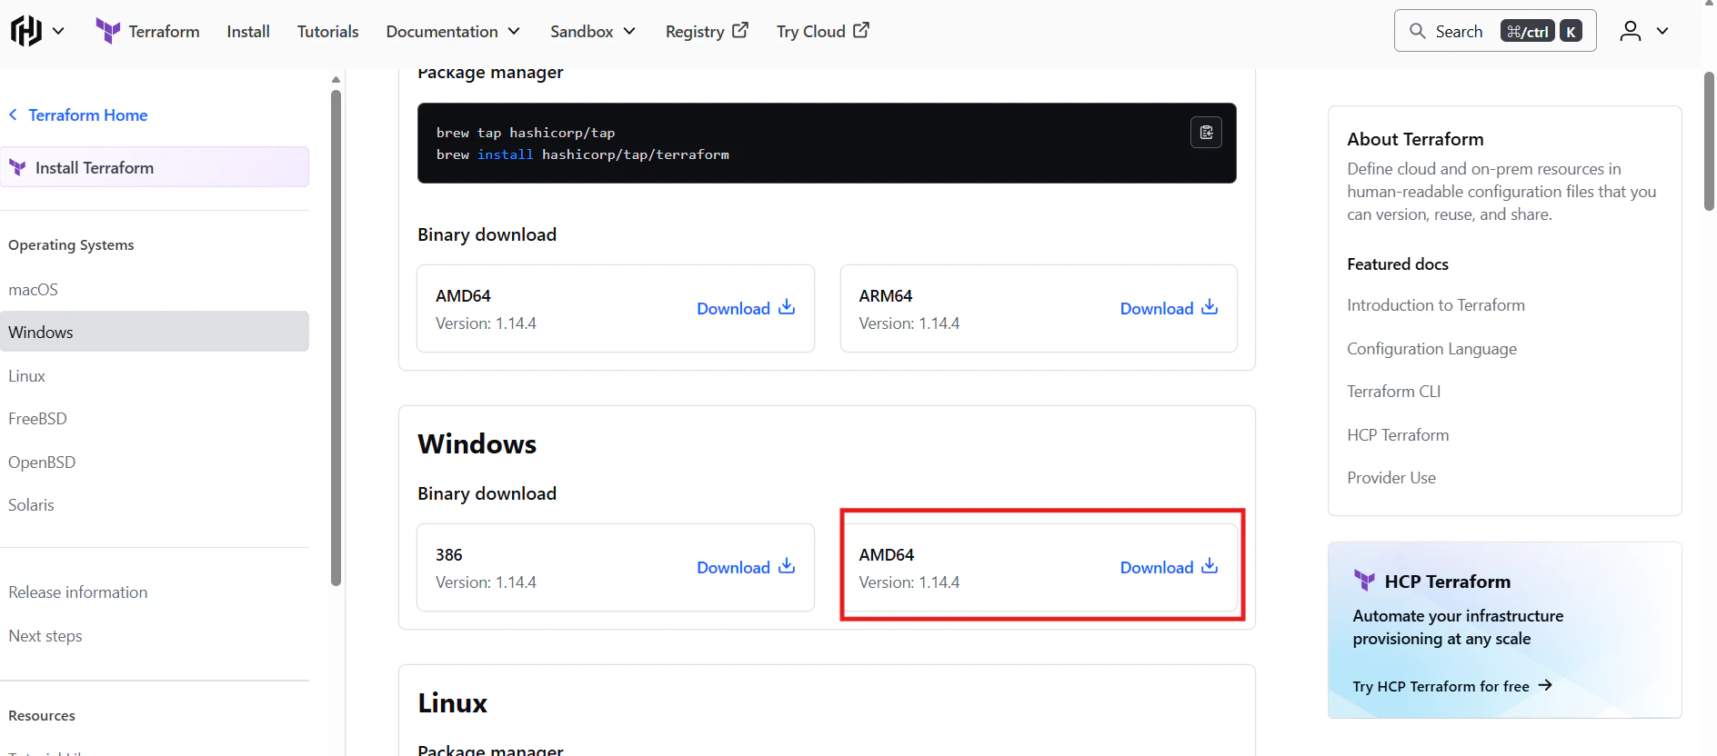Open Next steps in the sidebar
This screenshot has width=1717, height=756.
(x=45, y=636)
